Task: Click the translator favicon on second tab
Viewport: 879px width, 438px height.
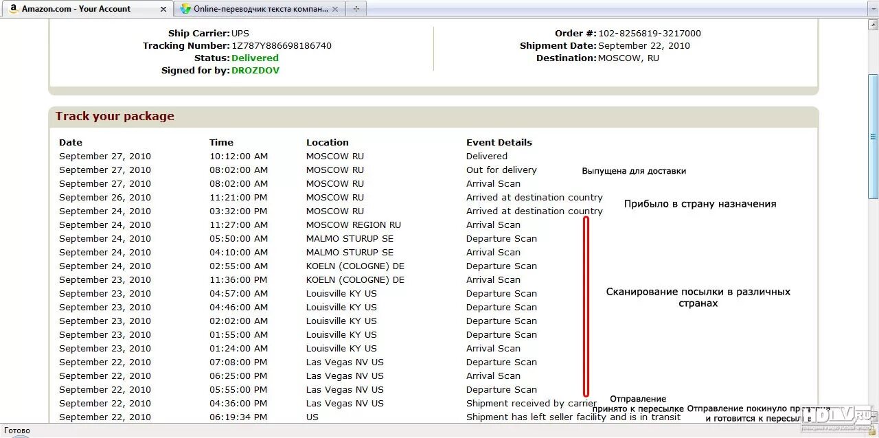Action: [185, 9]
